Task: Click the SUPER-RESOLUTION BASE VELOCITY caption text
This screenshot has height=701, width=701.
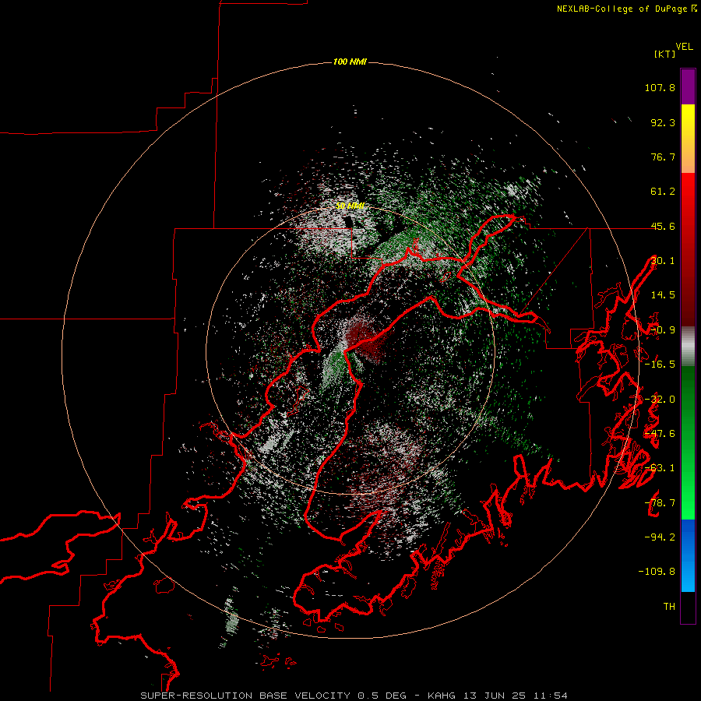Action: tap(245, 696)
